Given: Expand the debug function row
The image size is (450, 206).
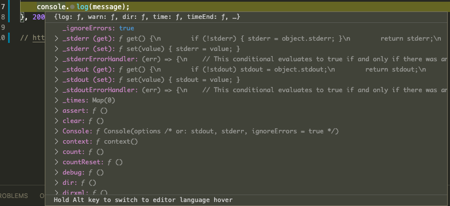Looking at the screenshot, I should click(x=56, y=173).
